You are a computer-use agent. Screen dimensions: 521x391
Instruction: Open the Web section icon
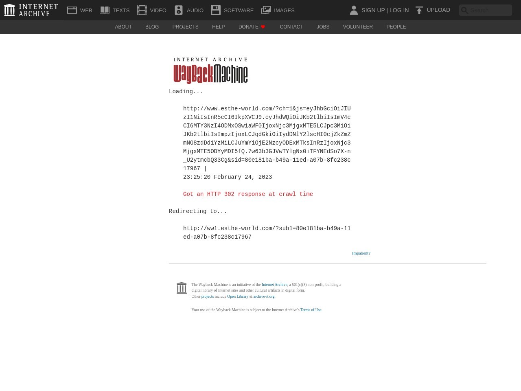point(72,10)
